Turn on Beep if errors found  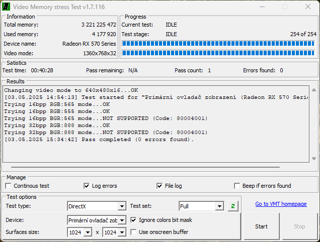click(x=237, y=186)
